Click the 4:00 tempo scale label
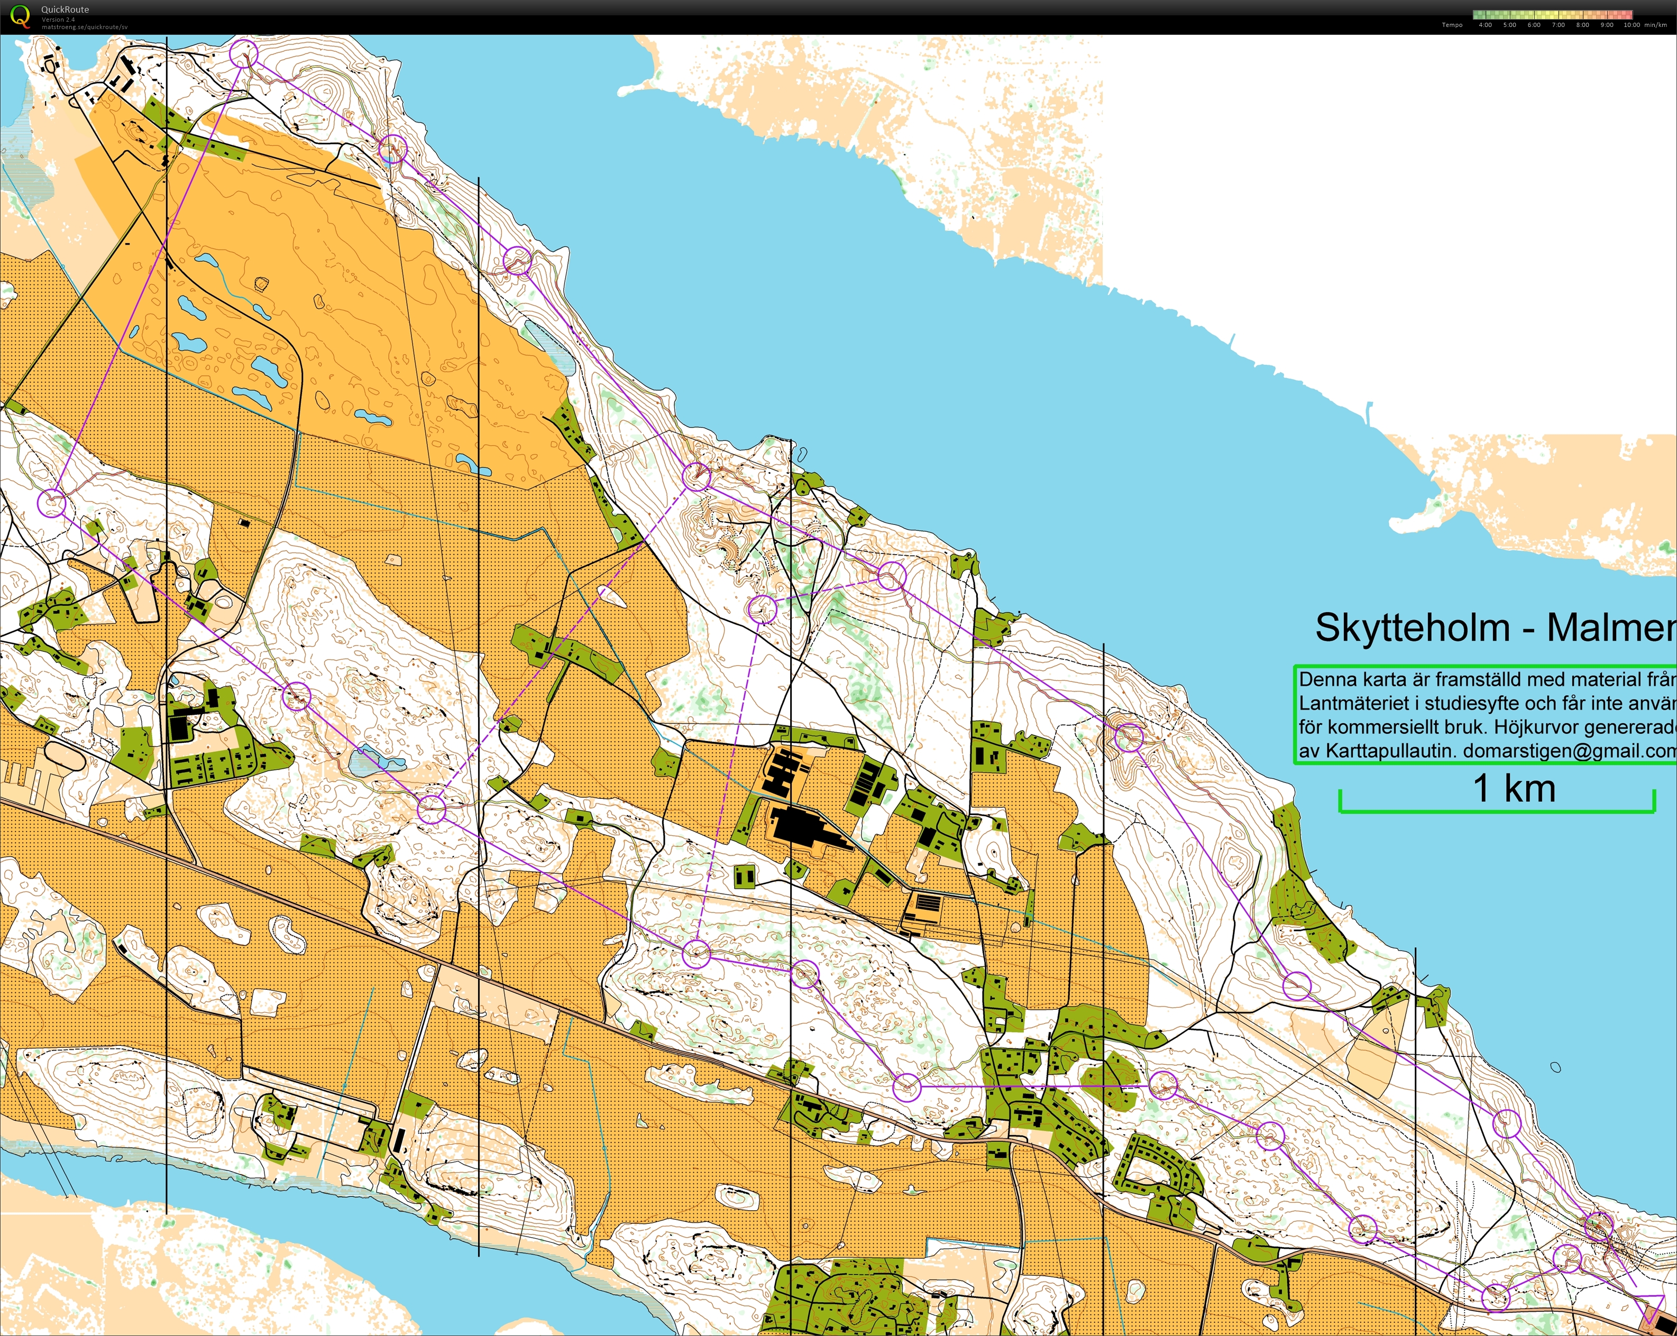Screen dimensions: 1677x1336 [x=1485, y=25]
